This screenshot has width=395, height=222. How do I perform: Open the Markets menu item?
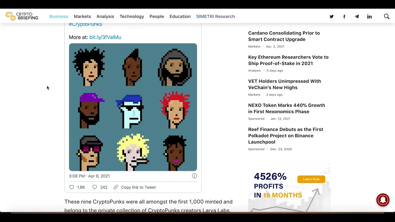click(x=82, y=16)
